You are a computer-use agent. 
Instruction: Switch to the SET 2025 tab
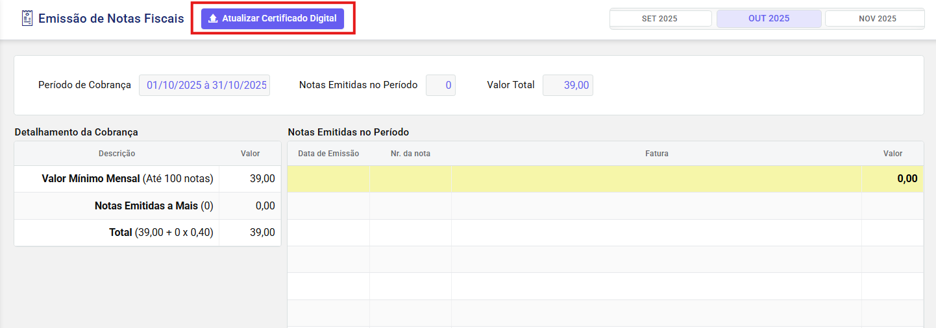(660, 19)
